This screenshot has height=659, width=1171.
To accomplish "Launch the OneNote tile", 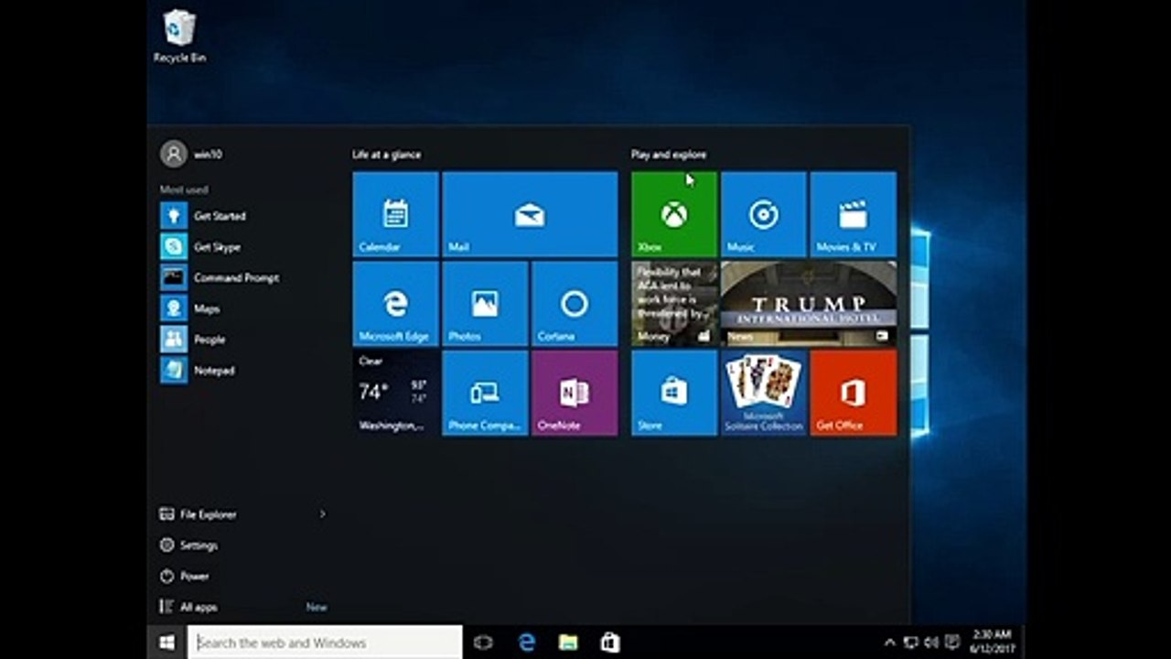I will click(x=575, y=393).
